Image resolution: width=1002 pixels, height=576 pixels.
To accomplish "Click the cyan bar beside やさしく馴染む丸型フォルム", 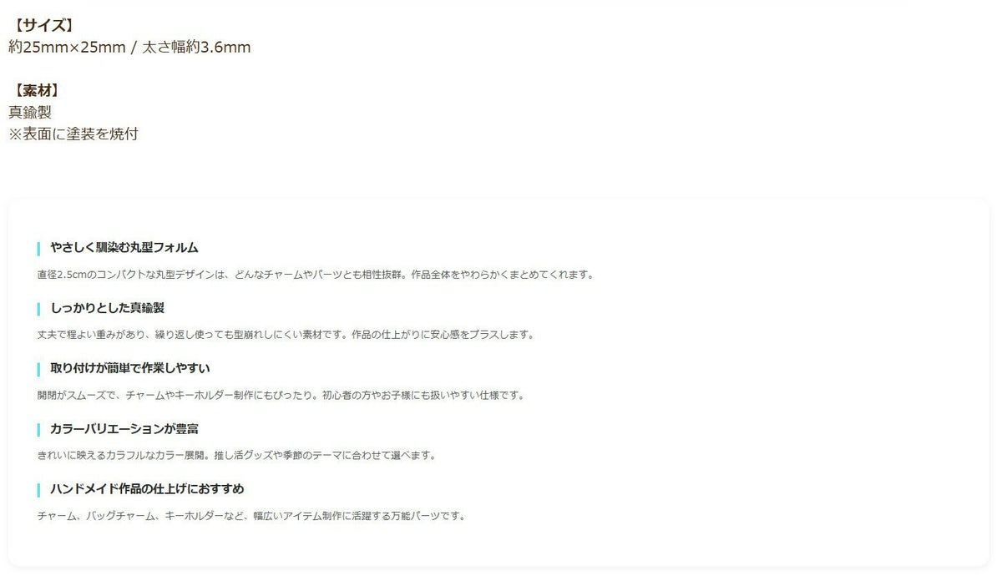I will click(38, 249).
